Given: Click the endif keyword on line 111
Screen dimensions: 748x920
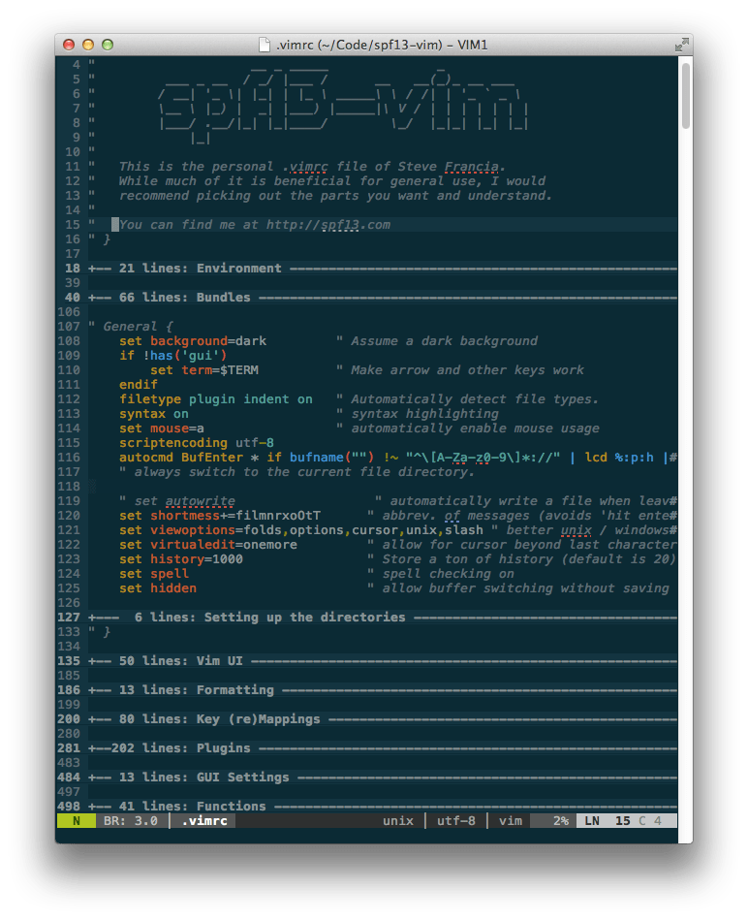Looking at the screenshot, I should pos(139,385).
